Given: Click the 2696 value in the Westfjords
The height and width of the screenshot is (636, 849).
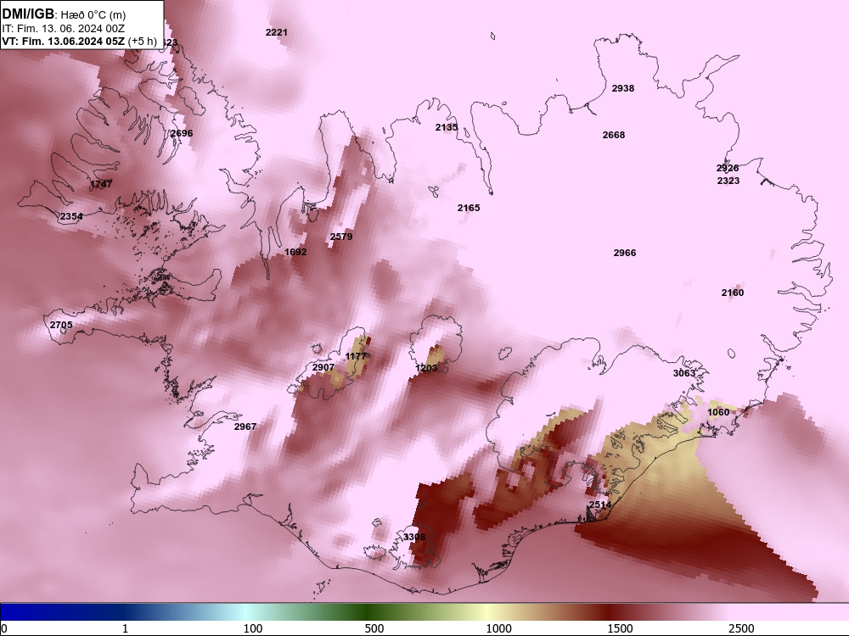Looking at the screenshot, I should click(x=182, y=133).
